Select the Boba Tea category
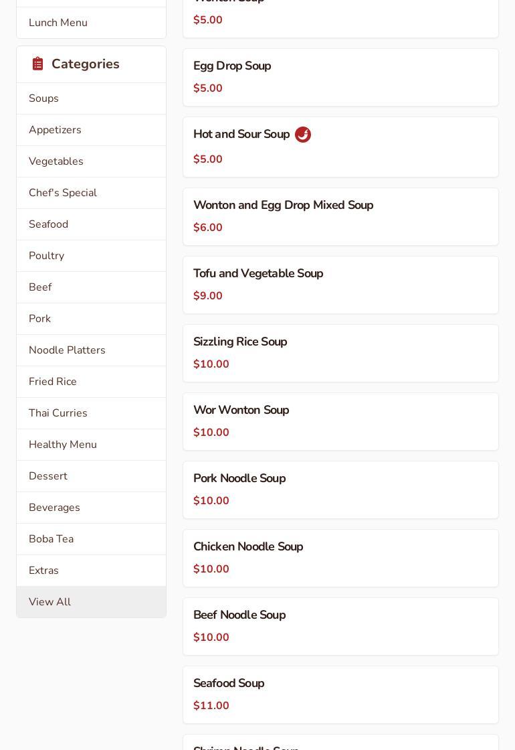This screenshot has width=515, height=750. pyautogui.click(x=51, y=539)
